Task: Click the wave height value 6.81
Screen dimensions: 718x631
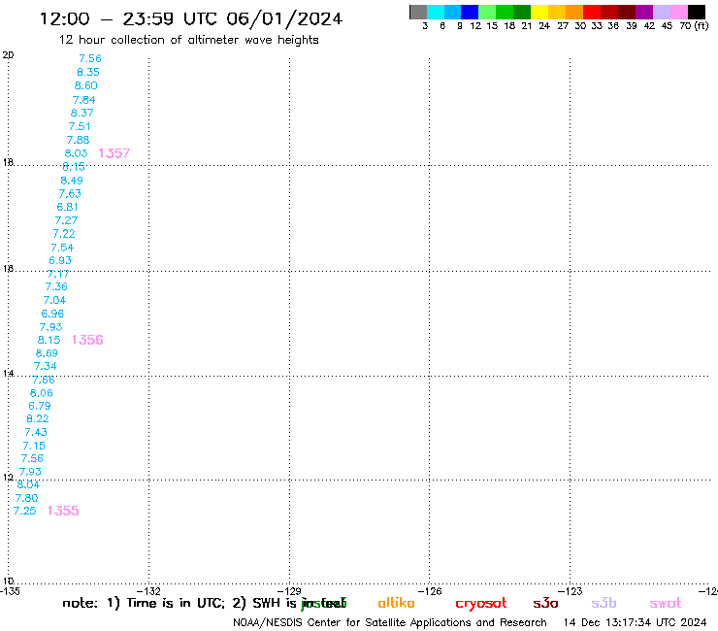Action: pyautogui.click(x=67, y=207)
